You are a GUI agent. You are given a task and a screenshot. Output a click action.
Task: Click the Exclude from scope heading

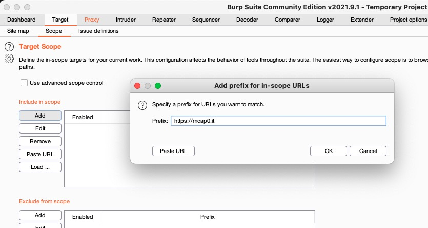coord(44,201)
